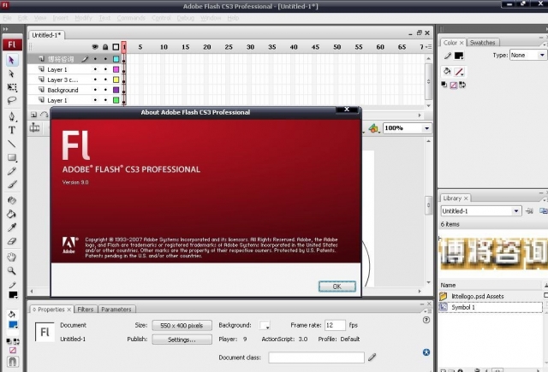The width and height of the screenshot is (548, 372).
Task: Open the Background color picker dropdown
Action: point(265,325)
